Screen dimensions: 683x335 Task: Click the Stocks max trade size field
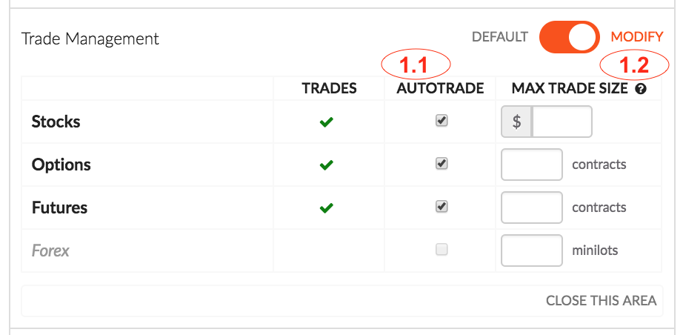point(562,122)
